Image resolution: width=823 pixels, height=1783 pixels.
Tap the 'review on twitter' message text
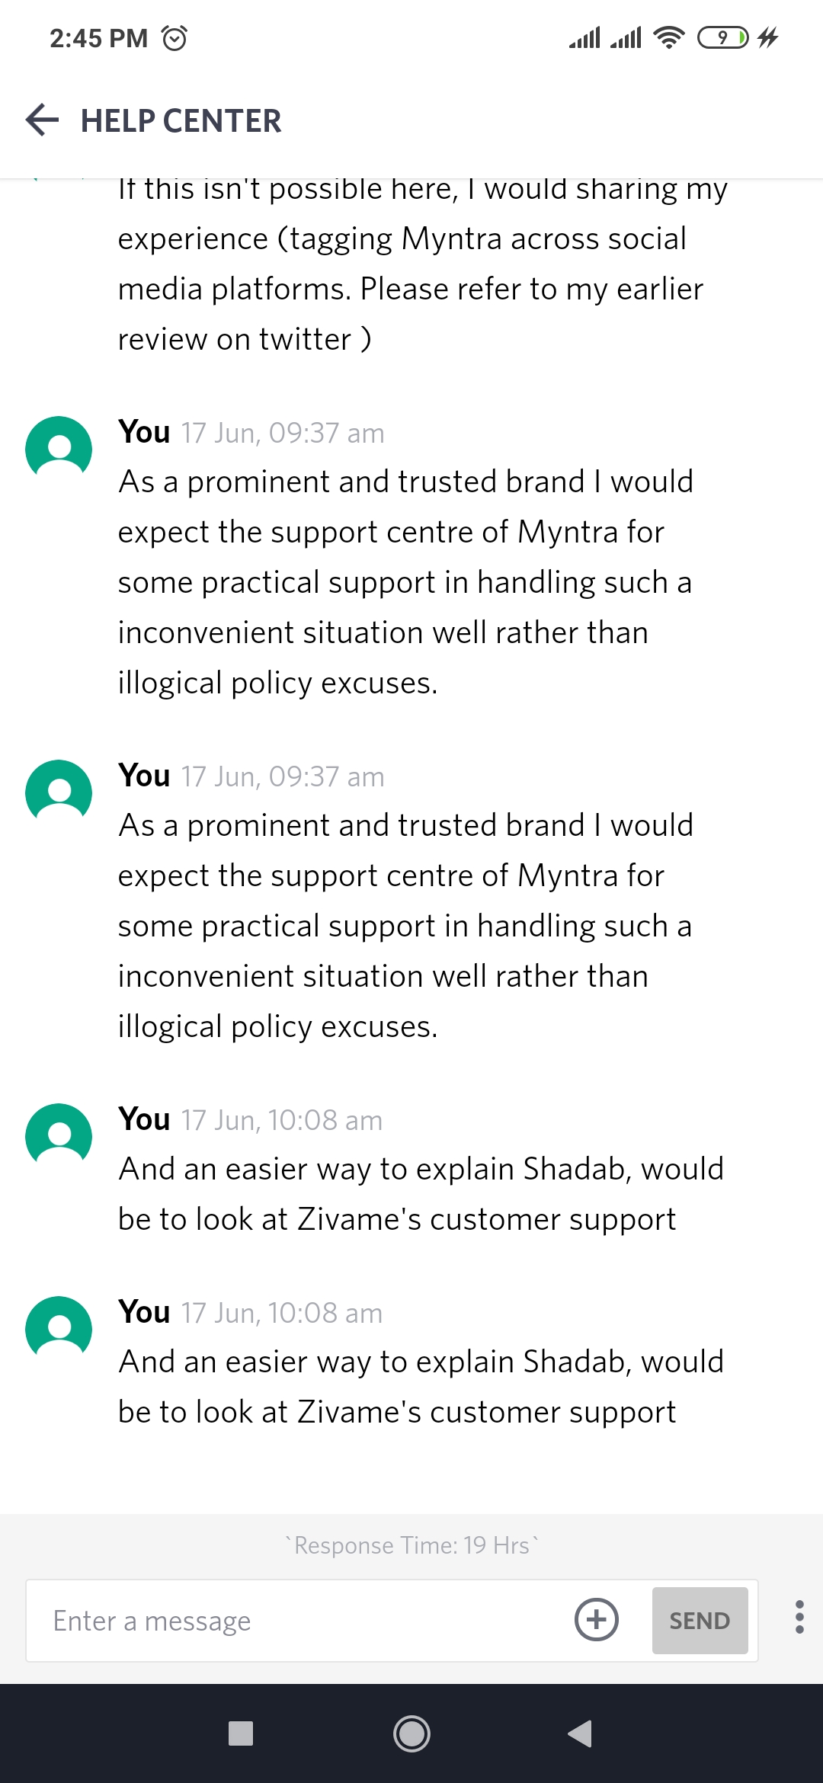tap(245, 339)
